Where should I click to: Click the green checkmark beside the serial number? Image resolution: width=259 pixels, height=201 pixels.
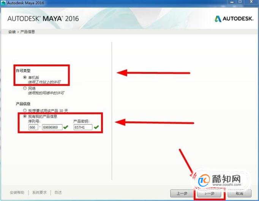(66, 127)
